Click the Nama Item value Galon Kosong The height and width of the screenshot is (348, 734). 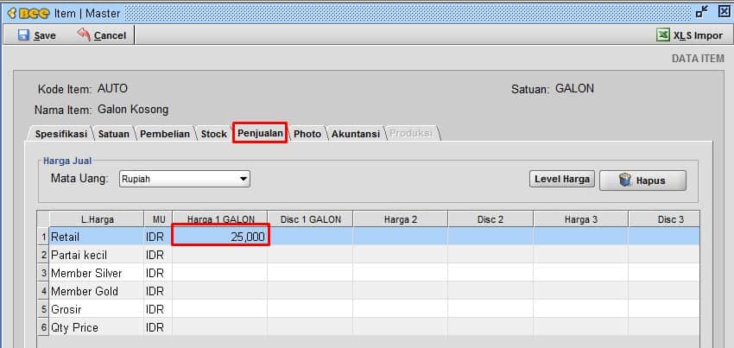tap(133, 110)
